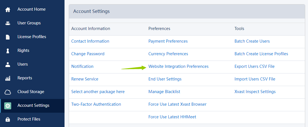Screen dimensions: 308x127
Task: Click the Account Home house icon
Action: point(8,10)
